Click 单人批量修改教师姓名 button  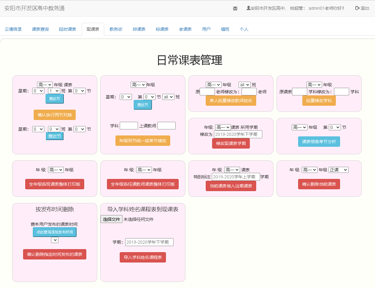[x=231, y=101]
